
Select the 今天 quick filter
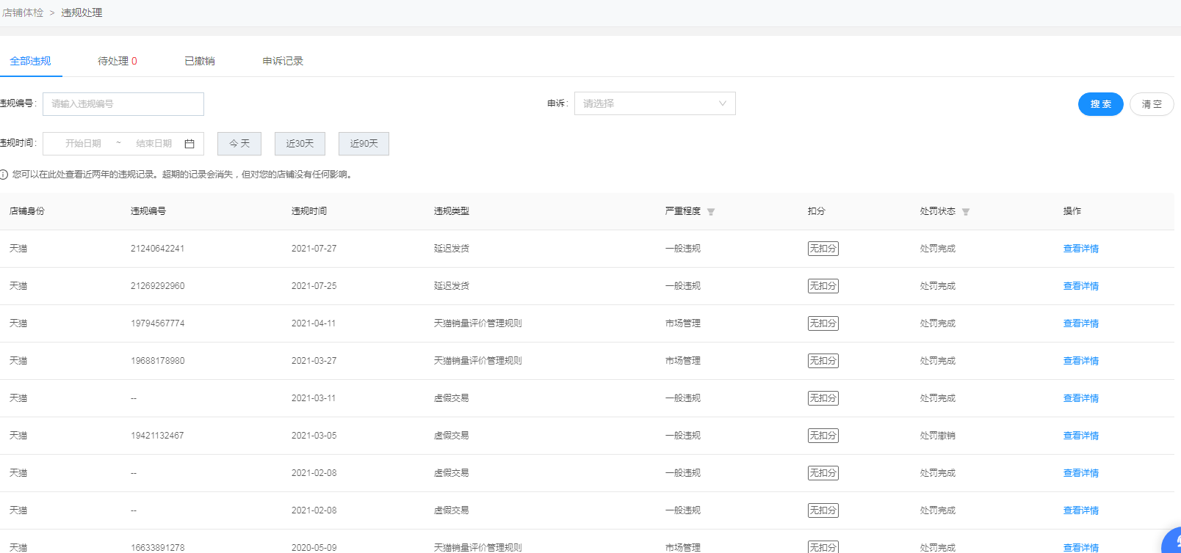[239, 144]
